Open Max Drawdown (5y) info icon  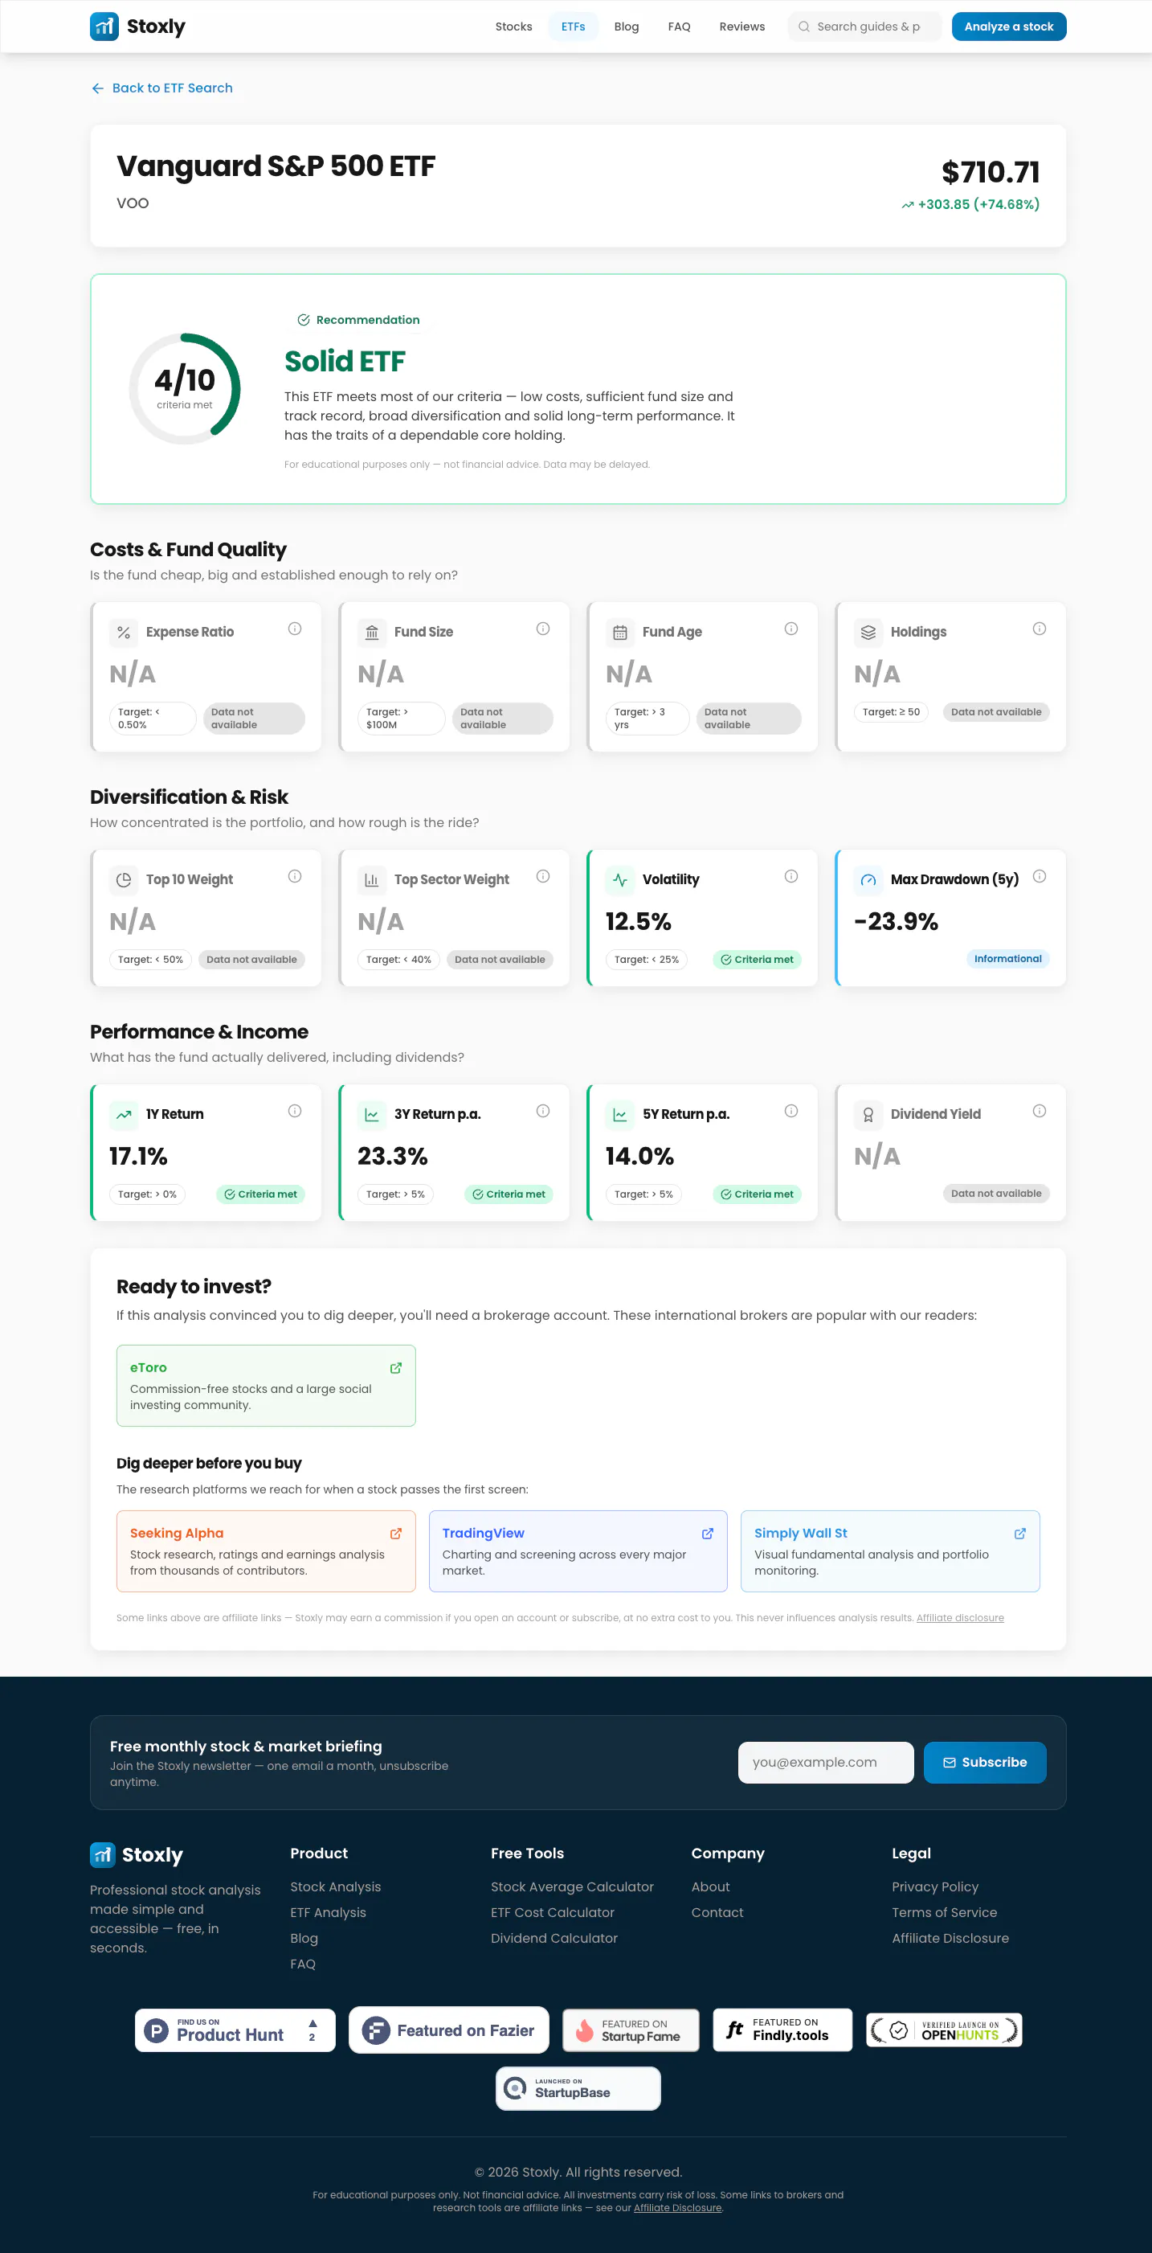coord(1040,876)
